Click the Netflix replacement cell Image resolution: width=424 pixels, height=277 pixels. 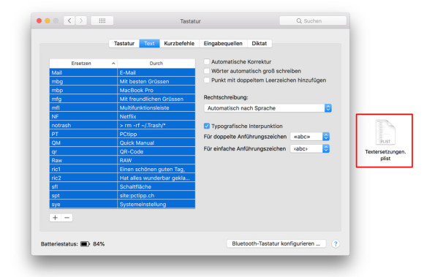coord(156,116)
